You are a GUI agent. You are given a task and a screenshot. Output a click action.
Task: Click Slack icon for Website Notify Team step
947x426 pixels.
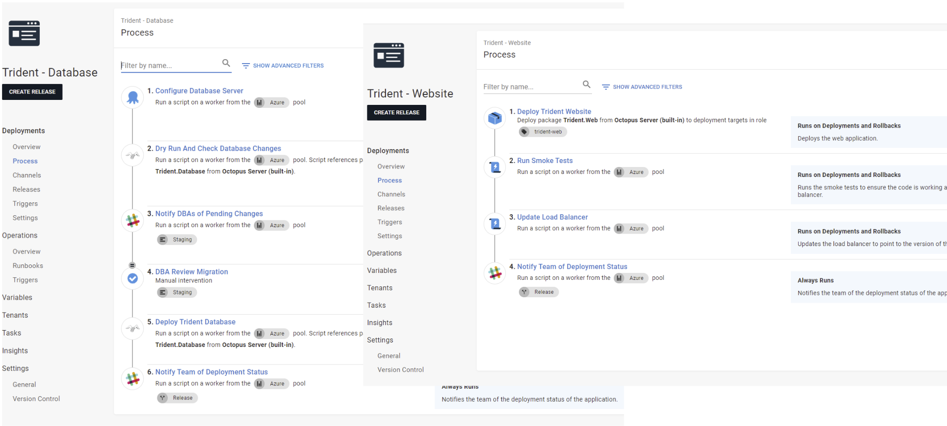(x=494, y=273)
